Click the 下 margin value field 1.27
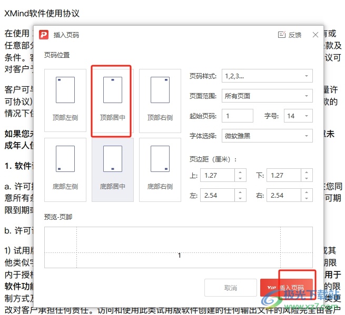Screen dimensions: 345x315 [284, 175]
